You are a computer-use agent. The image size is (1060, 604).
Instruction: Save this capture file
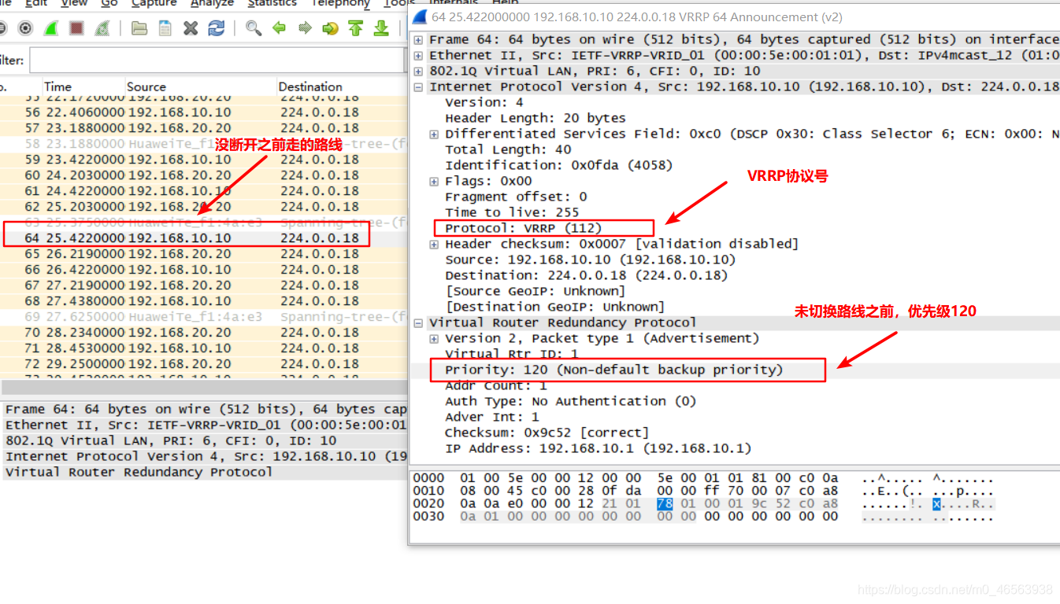[165, 28]
